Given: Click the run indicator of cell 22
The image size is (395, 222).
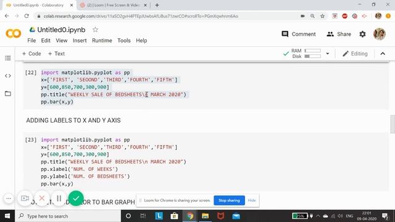Looking at the screenshot, I should click(x=31, y=73).
